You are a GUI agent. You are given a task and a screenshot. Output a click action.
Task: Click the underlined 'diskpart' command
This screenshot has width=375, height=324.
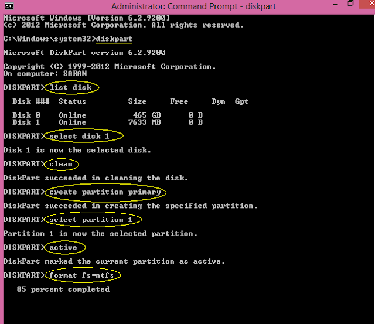pos(114,39)
